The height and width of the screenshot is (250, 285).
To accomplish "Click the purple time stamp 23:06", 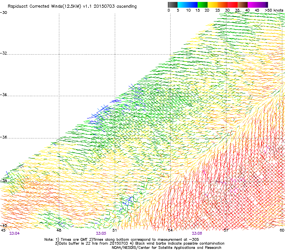I will click(197, 233).
